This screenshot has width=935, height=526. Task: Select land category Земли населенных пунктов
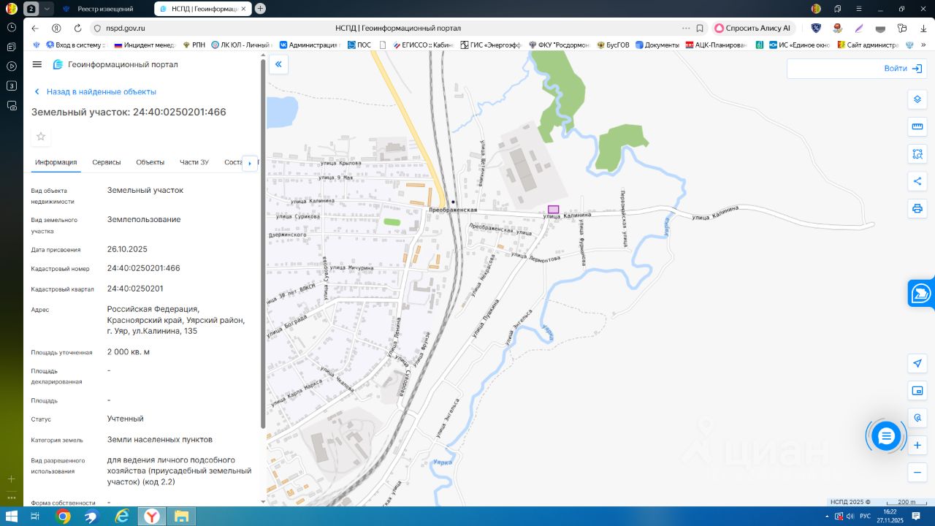pos(160,440)
